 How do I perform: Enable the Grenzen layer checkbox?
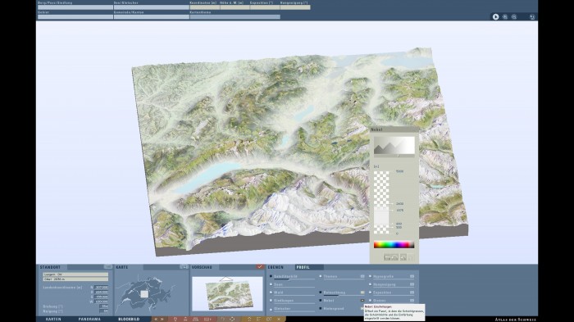tap(370, 301)
